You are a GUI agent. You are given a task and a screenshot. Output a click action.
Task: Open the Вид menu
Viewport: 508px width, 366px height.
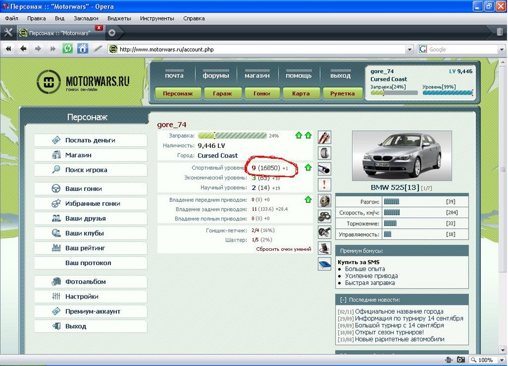tap(60, 19)
